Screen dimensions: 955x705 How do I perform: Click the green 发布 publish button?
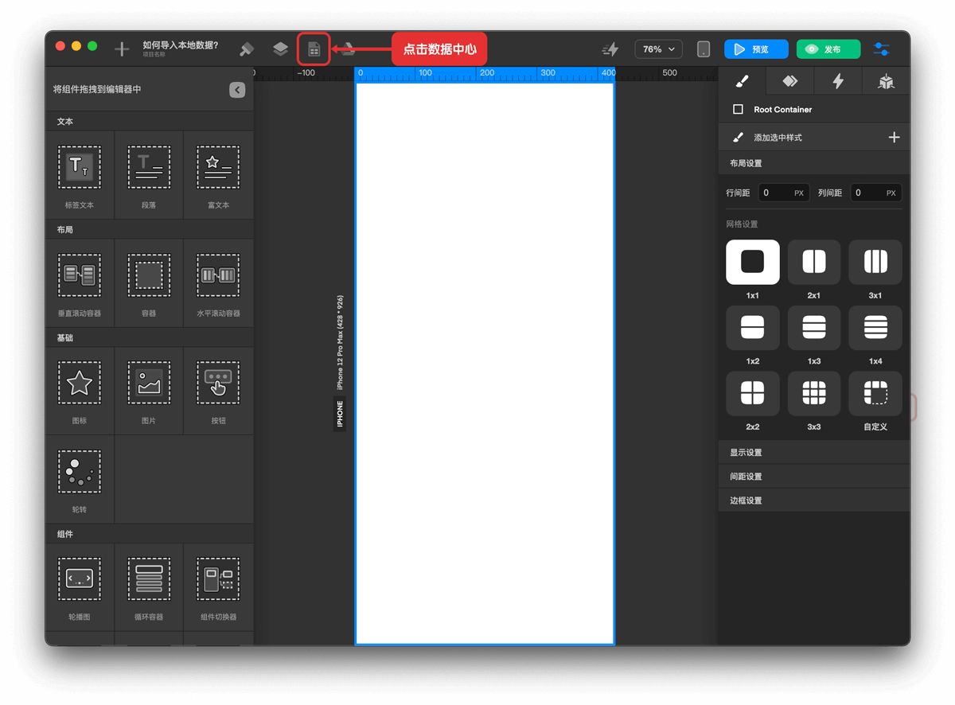click(x=828, y=49)
